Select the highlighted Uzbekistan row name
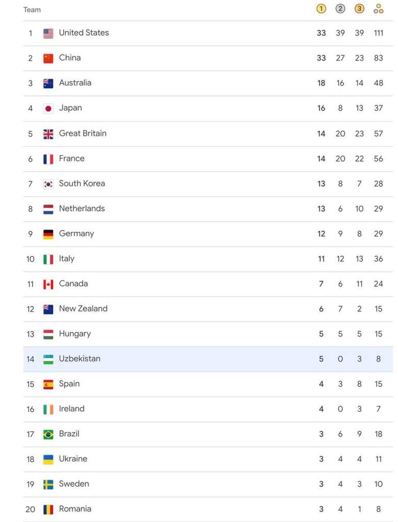The height and width of the screenshot is (522, 398). coord(80,358)
